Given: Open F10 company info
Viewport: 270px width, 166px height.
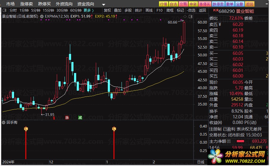Looking at the screenshot, I should pos(159,10).
